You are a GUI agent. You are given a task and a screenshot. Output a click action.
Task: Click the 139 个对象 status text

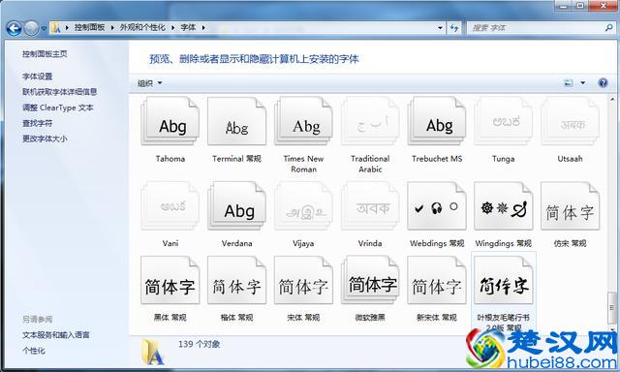pos(199,344)
